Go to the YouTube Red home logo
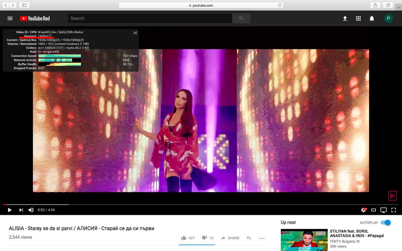The width and height of the screenshot is (402, 251). point(35,18)
